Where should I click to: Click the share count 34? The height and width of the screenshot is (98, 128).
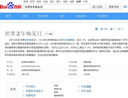click(122, 29)
